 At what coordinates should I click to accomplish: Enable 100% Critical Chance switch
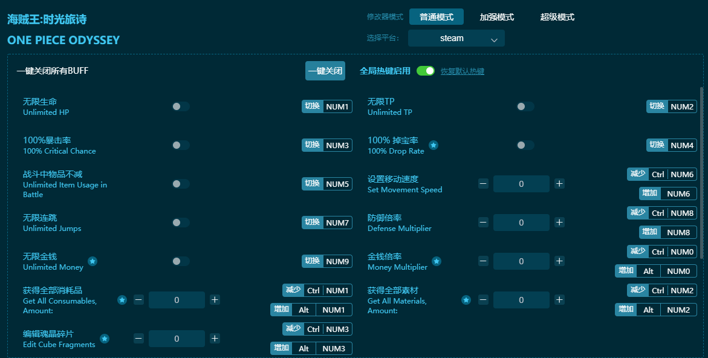181,145
